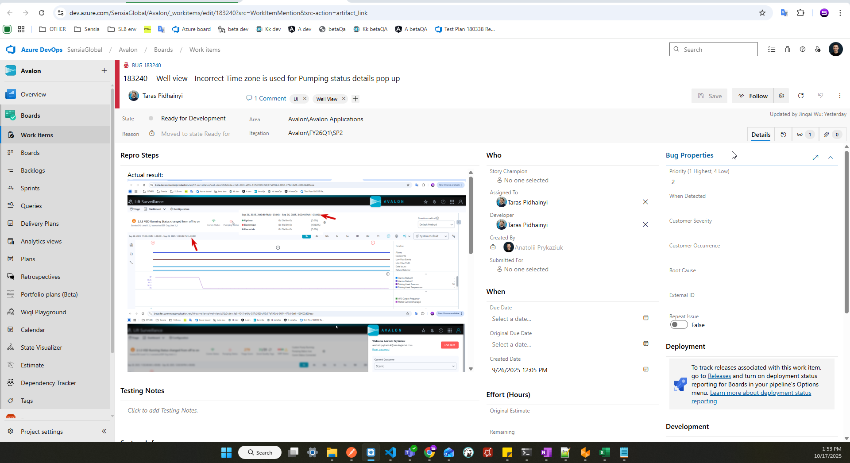Screen dimensions: 850x463
Task: Switch to the Details tab
Action: tap(761, 135)
